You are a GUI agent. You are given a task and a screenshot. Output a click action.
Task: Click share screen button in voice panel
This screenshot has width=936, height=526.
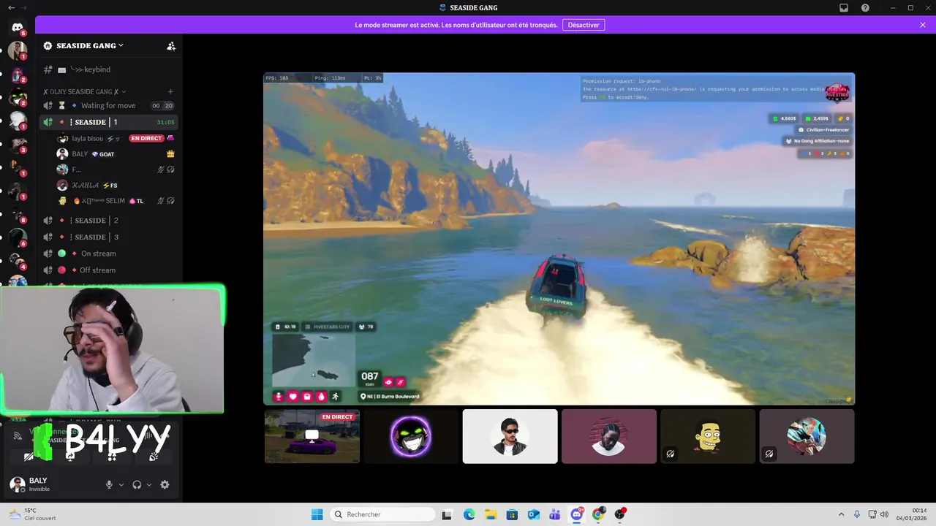coord(70,456)
